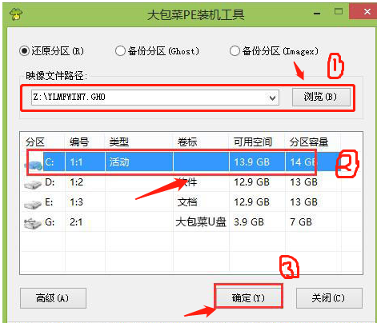Sort by the 分区 column header
The width and height of the screenshot is (377, 323).
pos(35,142)
